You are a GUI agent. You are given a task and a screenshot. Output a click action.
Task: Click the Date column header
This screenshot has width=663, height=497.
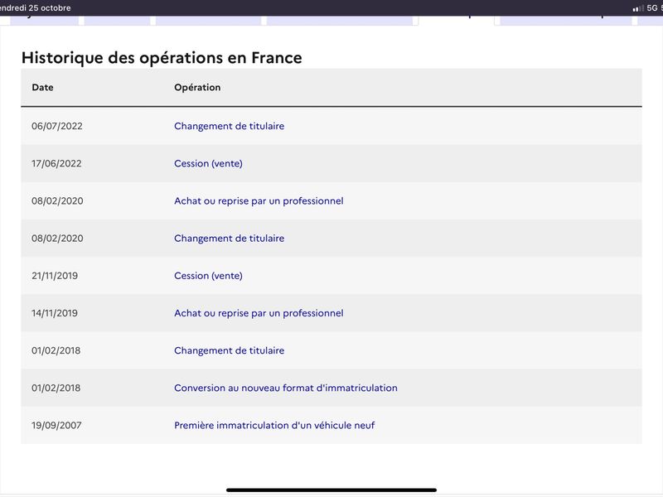(43, 88)
